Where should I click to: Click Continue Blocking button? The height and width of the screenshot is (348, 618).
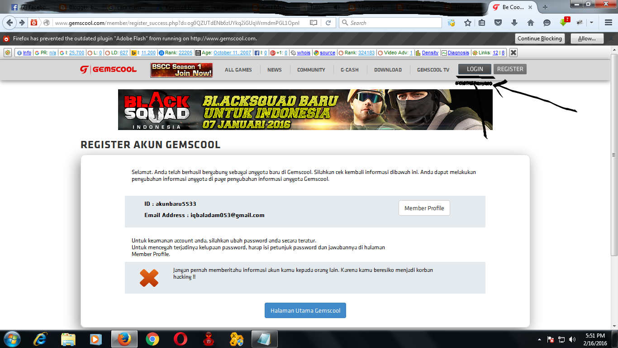coord(540,39)
